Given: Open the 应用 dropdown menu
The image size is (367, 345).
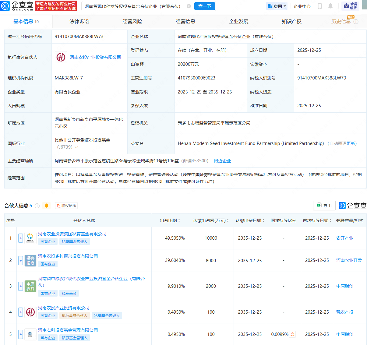Looking at the screenshot, I should coord(277,6).
